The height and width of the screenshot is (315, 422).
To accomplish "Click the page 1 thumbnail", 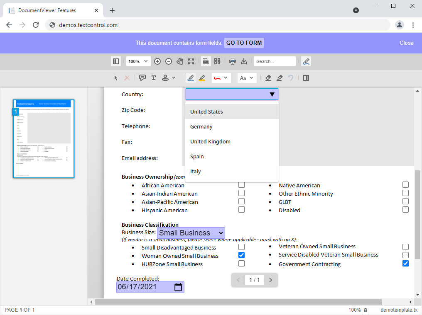I will [x=44, y=139].
